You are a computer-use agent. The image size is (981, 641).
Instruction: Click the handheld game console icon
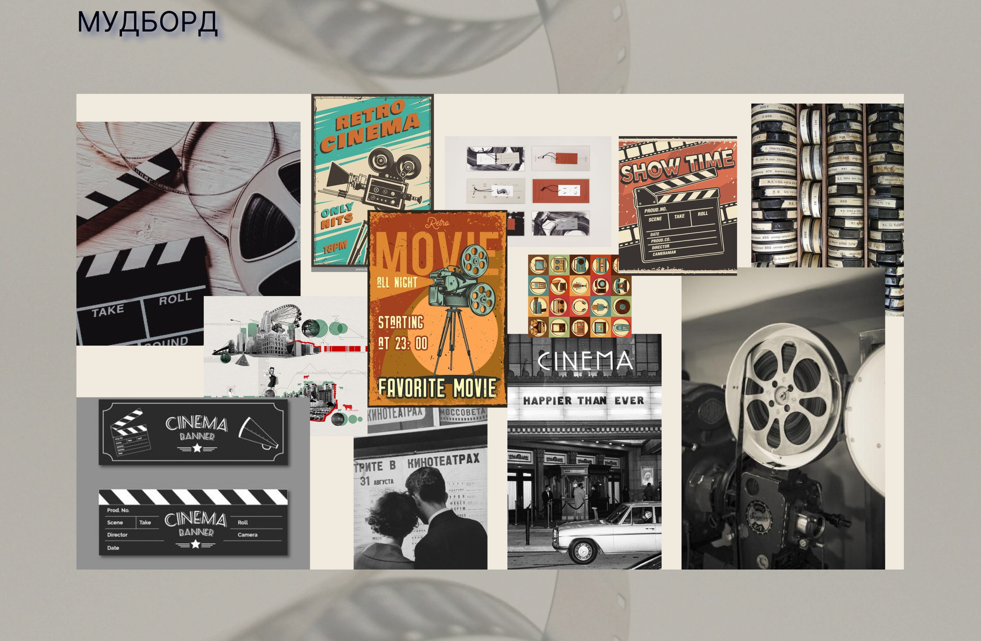559,328
